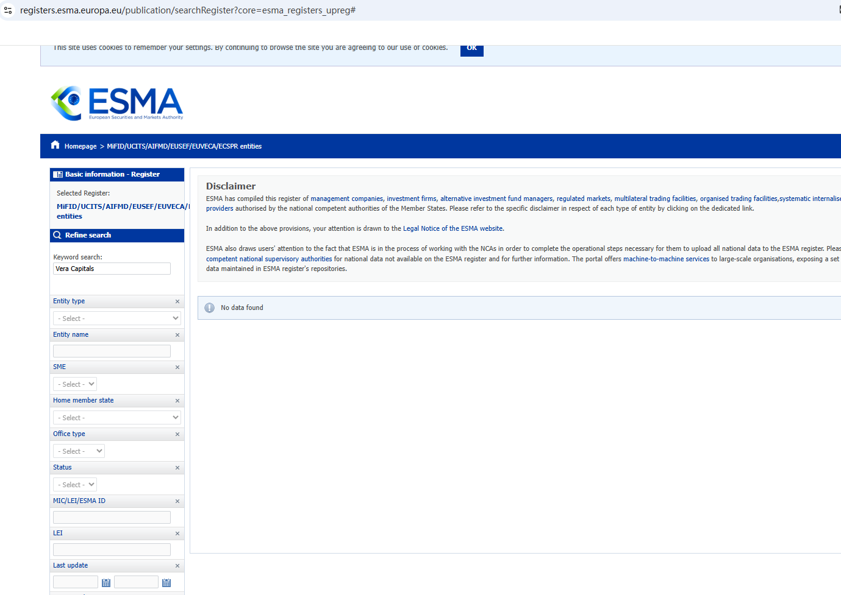841x595 pixels.
Task: Open multilateral trading facilities link
Action: 655,199
